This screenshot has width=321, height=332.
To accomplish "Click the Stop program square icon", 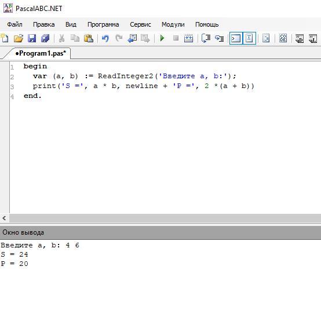I will [x=176, y=38].
